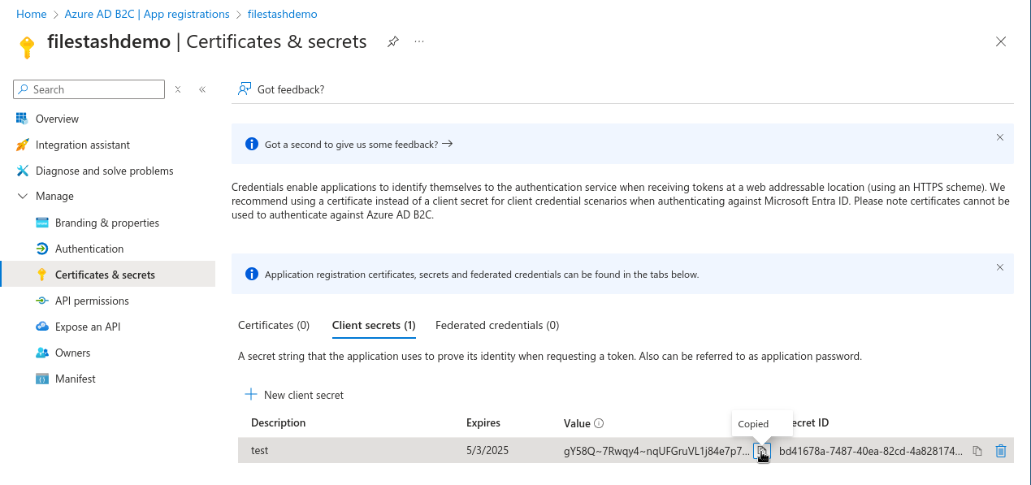Open the ellipsis more options menu
Viewport: 1031px width, 485px height.
click(x=419, y=41)
